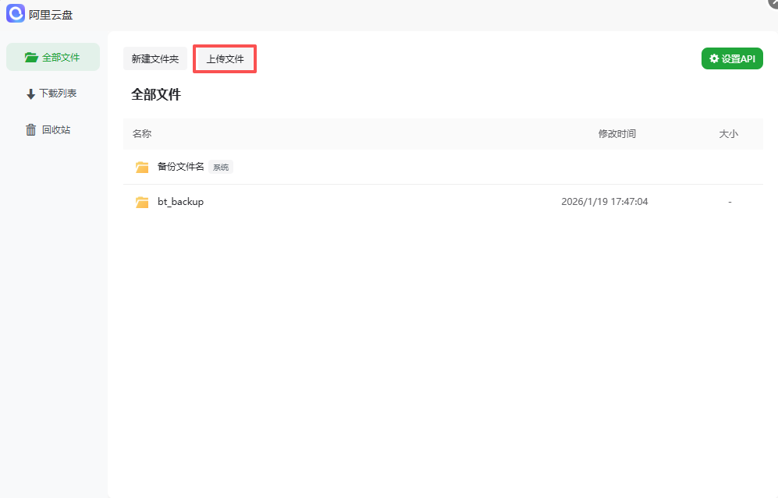Open the 备份文件名 folder icon
Screen dimensions: 778x498
coord(141,166)
